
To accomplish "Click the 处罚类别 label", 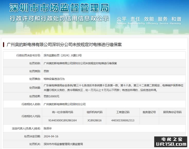I will (35, 71).
